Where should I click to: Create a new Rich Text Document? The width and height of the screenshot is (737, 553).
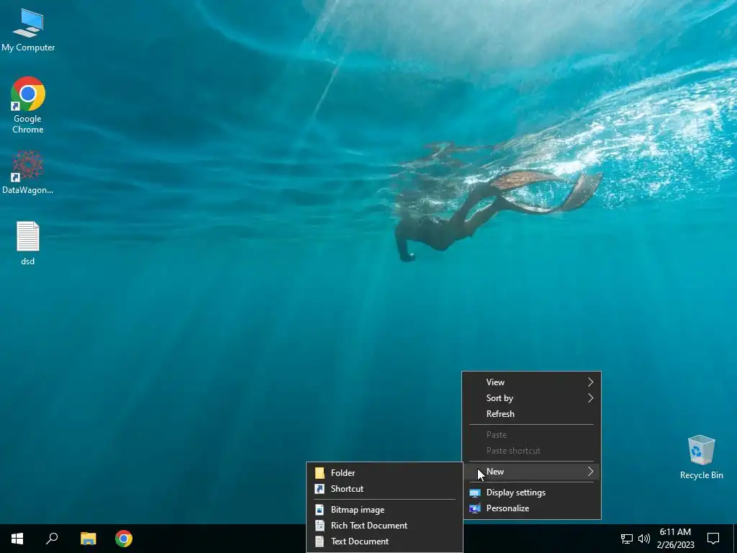[384, 526]
